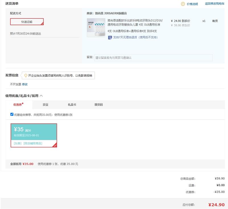Click the 7-day return policy icon
The image size is (228, 209).
pos(110,37)
